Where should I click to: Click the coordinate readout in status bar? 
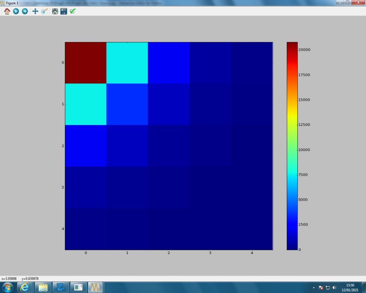(x=21, y=278)
